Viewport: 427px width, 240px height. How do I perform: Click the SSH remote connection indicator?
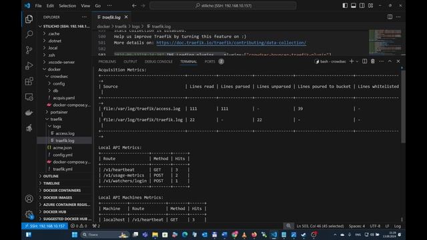pos(45,226)
